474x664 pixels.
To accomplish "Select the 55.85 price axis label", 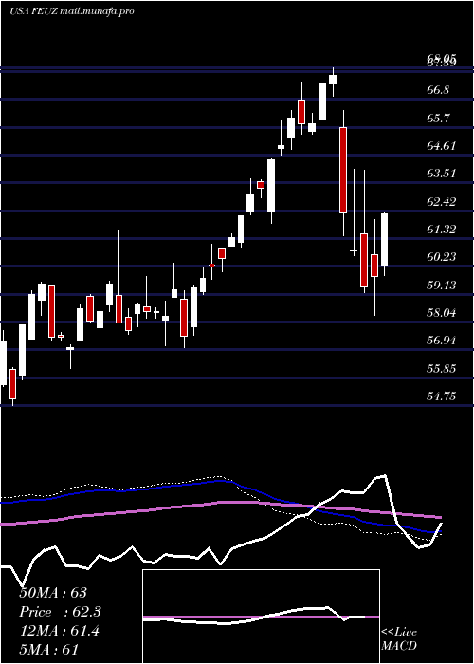I will [442, 368].
